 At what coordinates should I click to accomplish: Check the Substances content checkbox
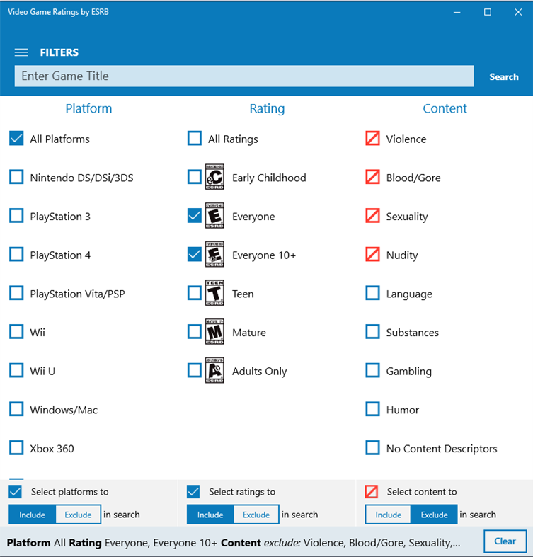click(x=373, y=332)
